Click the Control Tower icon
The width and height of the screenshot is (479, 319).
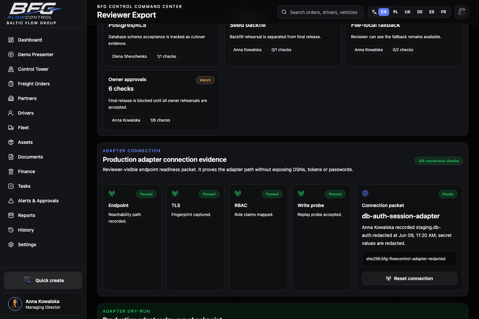pyautogui.click(x=11, y=69)
